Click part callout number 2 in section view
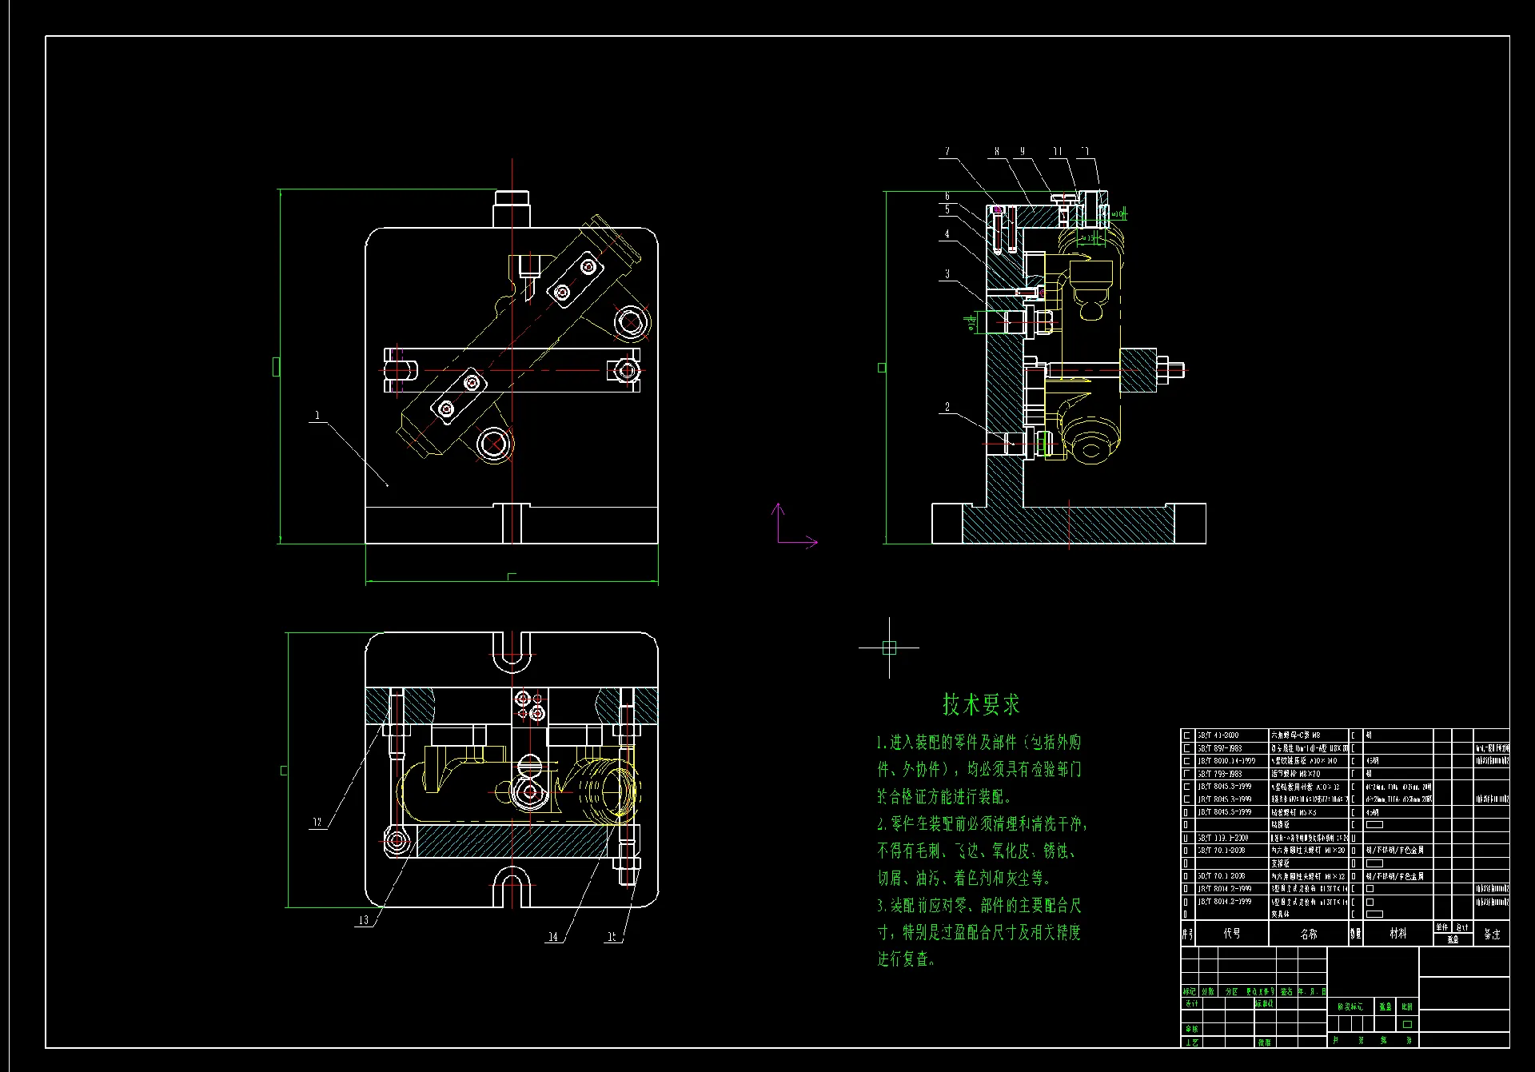1535x1072 pixels. click(x=947, y=407)
